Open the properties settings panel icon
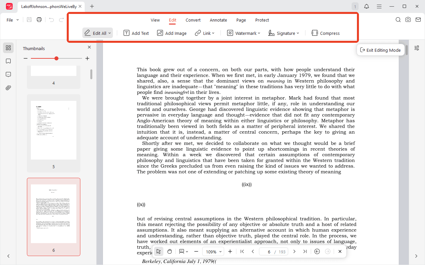This screenshot has height=265, width=425. (417, 48)
